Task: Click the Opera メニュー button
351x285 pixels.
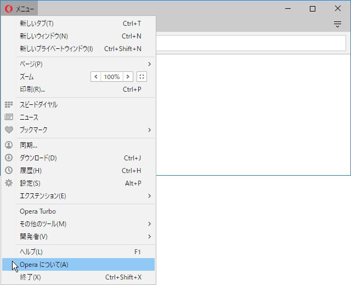Action: tap(19, 9)
